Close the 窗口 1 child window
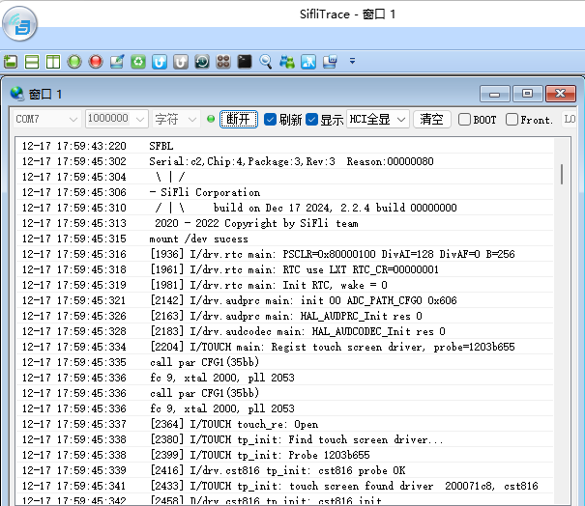 (561, 94)
